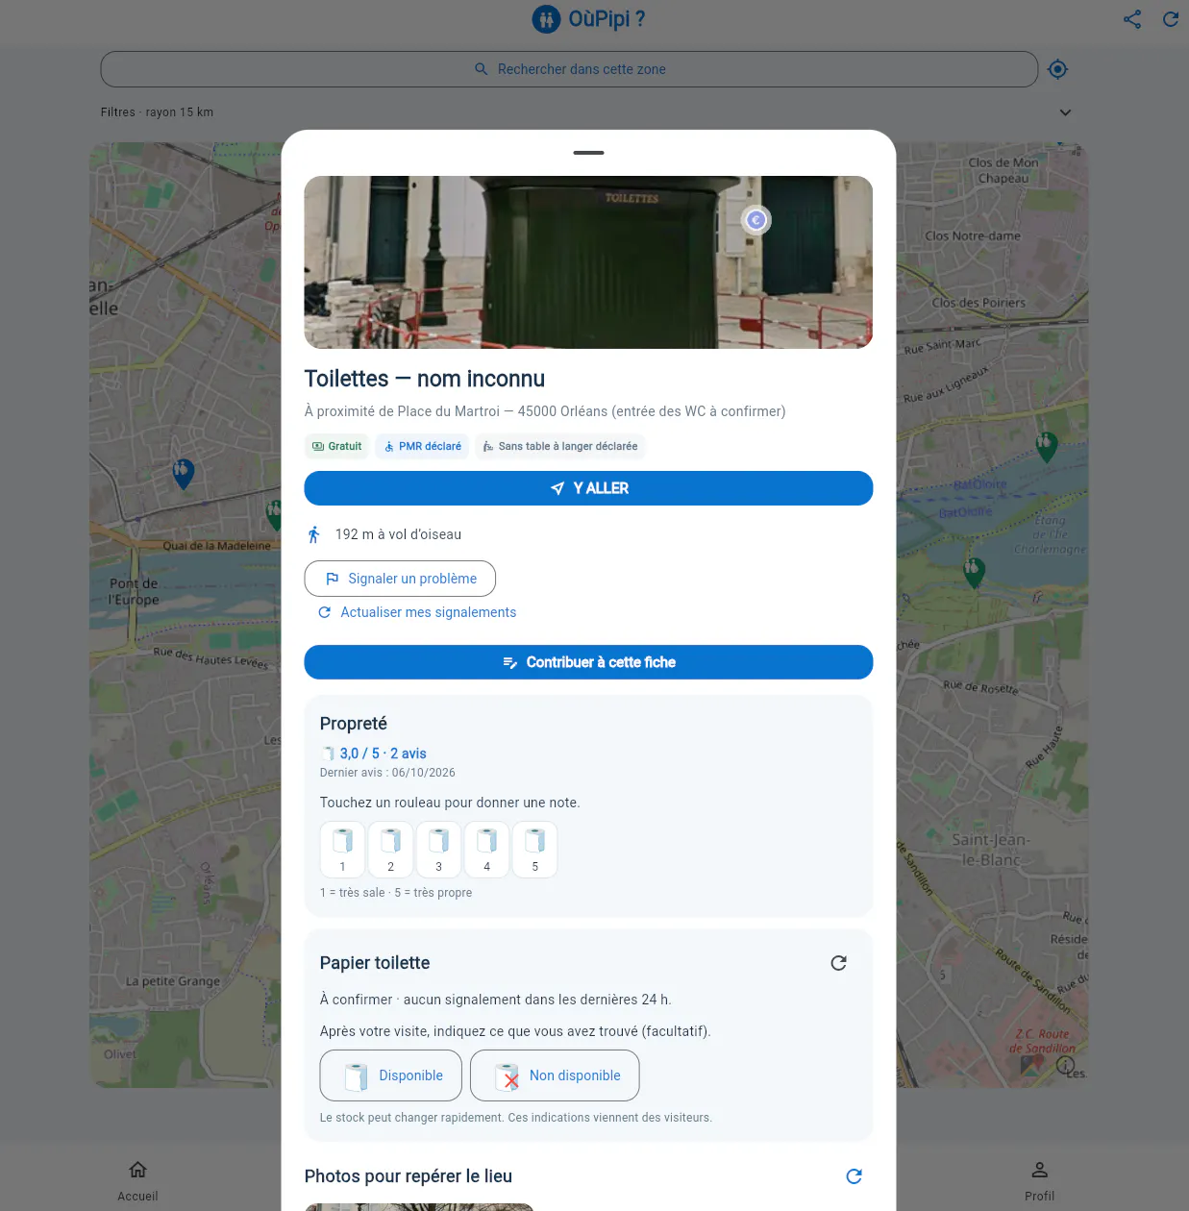Open the toilet photo at the top

(x=588, y=262)
